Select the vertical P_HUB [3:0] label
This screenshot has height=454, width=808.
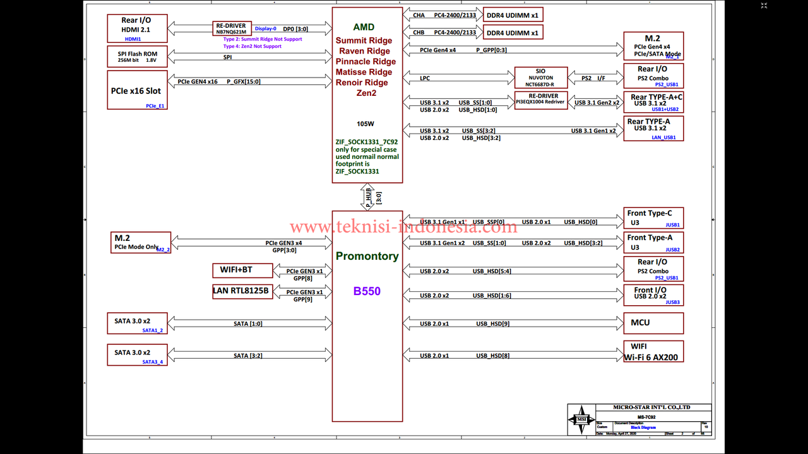click(373, 197)
